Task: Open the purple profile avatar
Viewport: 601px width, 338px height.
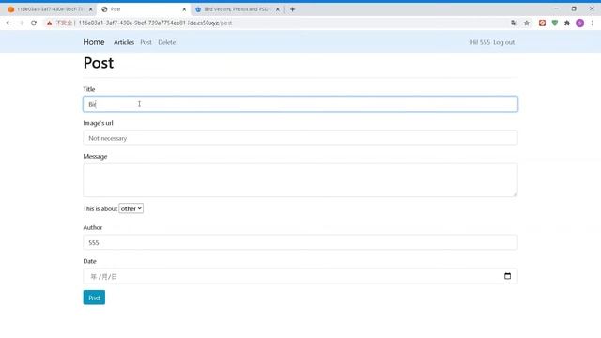Action: click(580, 23)
